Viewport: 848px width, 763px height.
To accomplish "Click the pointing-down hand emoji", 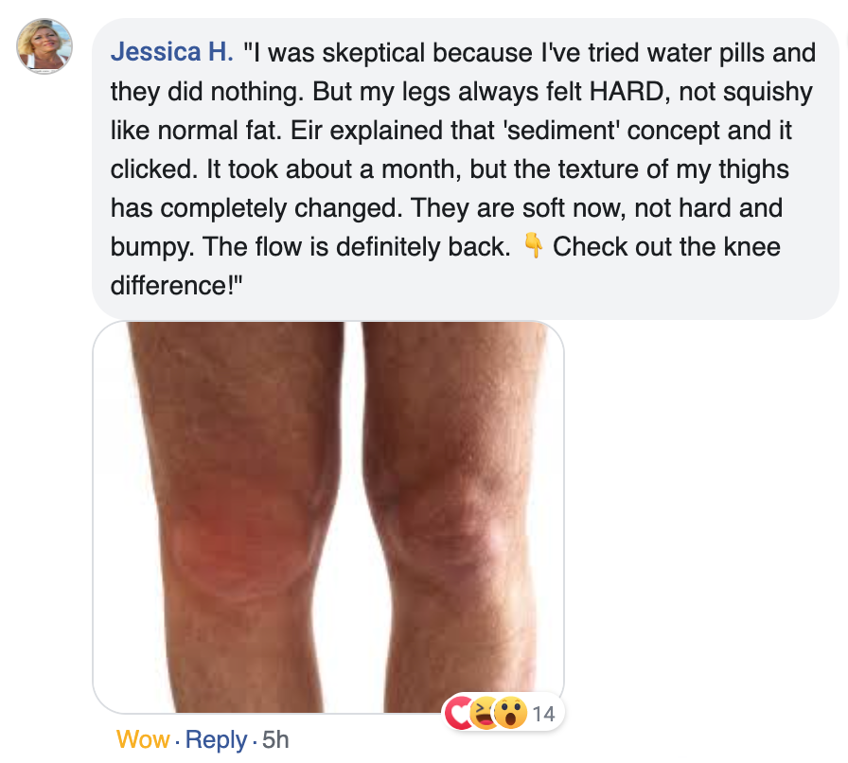I will pos(533,247).
